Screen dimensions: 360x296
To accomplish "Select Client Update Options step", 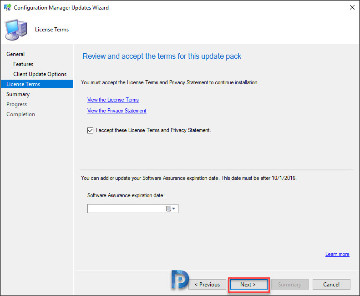I will tap(40, 74).
